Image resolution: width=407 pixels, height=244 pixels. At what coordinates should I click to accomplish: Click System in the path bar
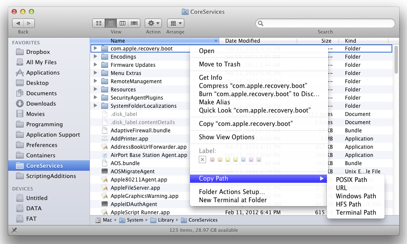tap(131, 220)
